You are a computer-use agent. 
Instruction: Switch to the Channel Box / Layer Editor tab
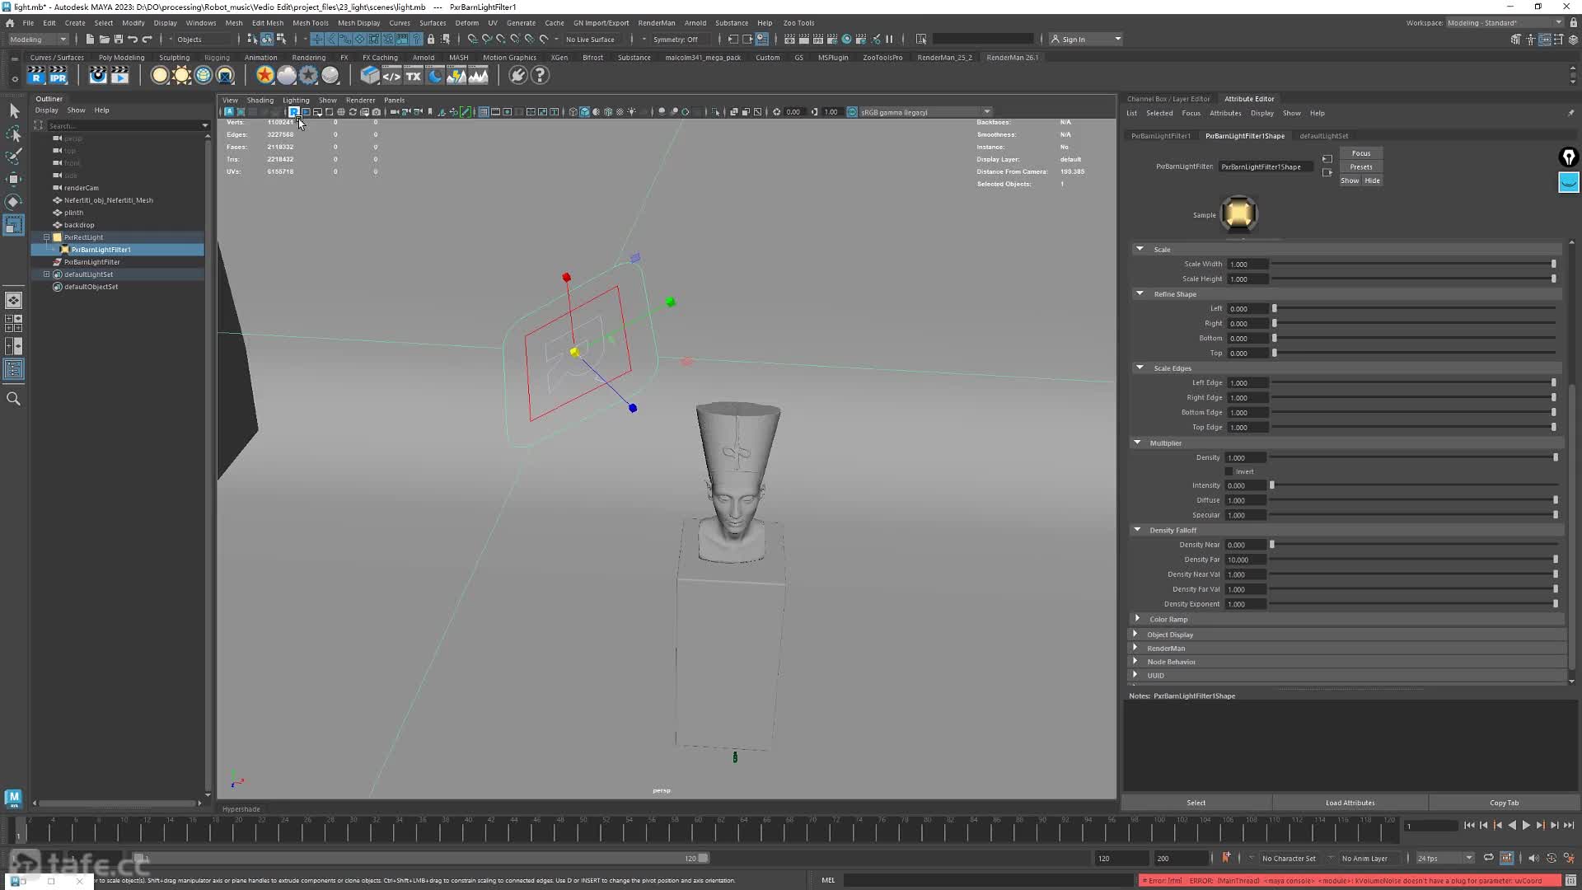pyautogui.click(x=1168, y=99)
